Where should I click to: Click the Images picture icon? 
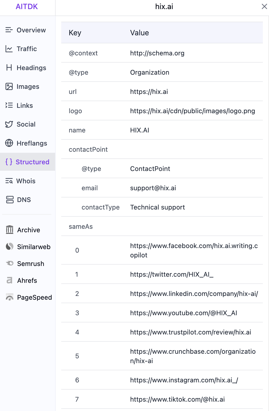(9, 86)
